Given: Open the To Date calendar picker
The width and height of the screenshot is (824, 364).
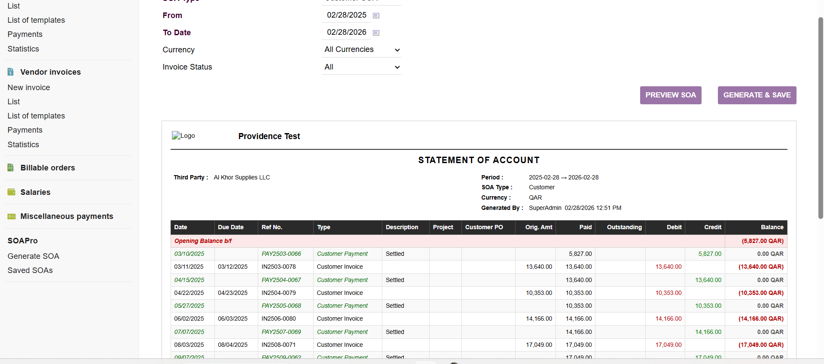Looking at the screenshot, I should point(376,33).
